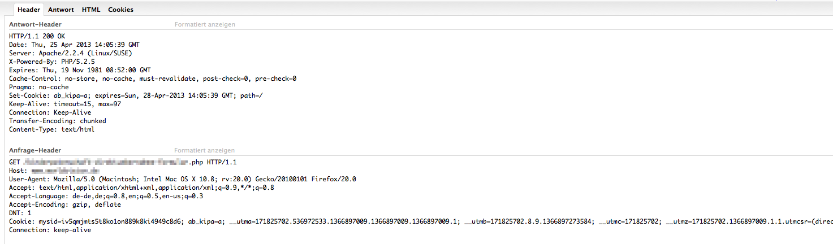This screenshot has height=244, width=833.
Task: Click the Transfer-Encoding: chunked line
Action: [57, 121]
